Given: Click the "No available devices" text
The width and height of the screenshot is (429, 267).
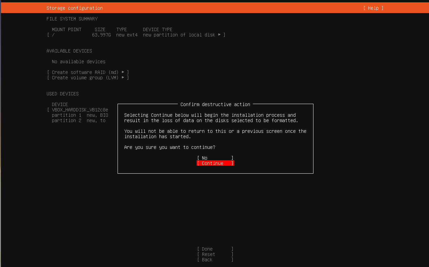Looking at the screenshot, I should [78, 62].
